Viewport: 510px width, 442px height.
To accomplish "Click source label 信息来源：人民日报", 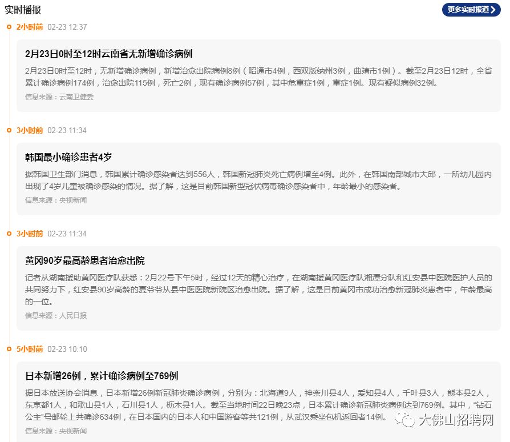I will (56, 315).
